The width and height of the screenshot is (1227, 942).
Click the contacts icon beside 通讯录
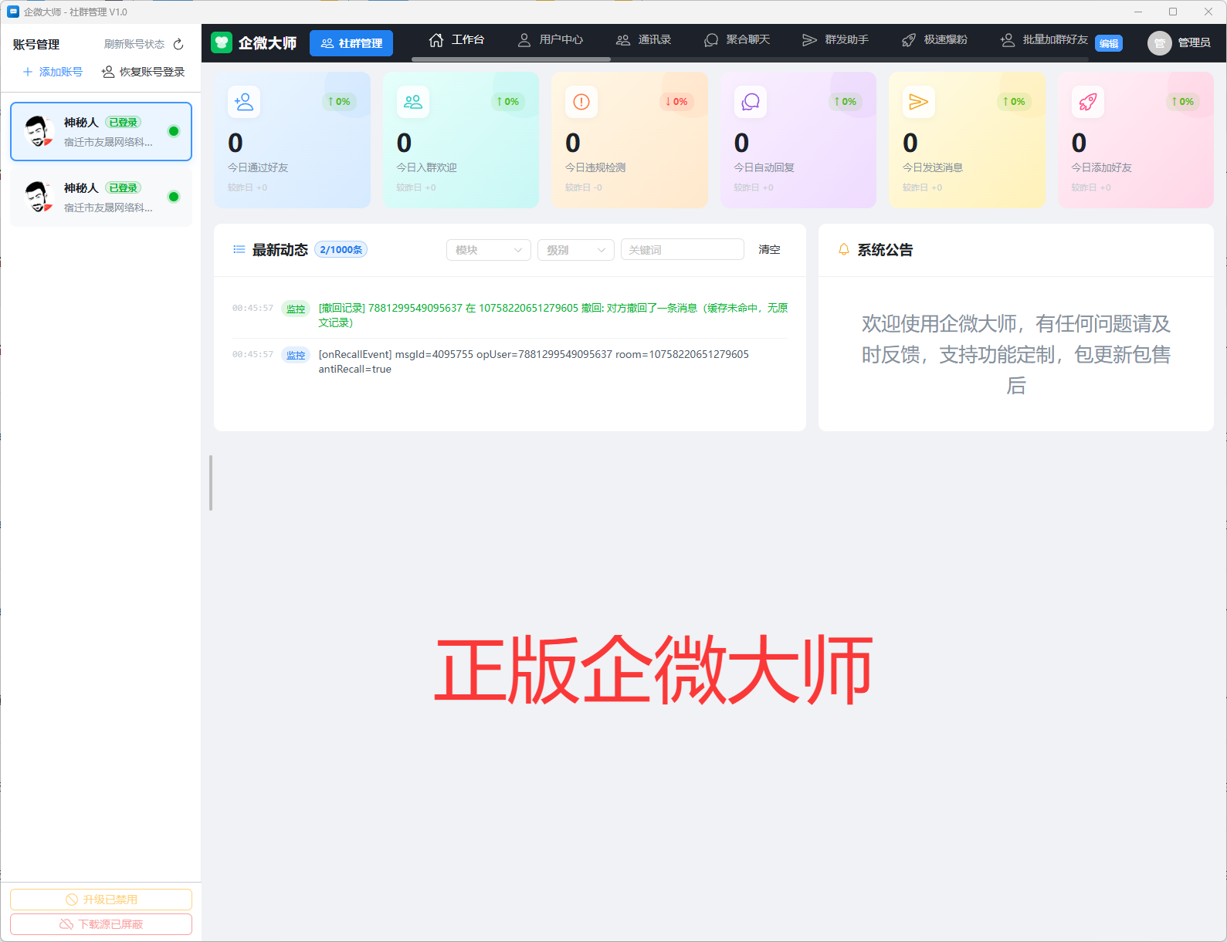(x=623, y=39)
